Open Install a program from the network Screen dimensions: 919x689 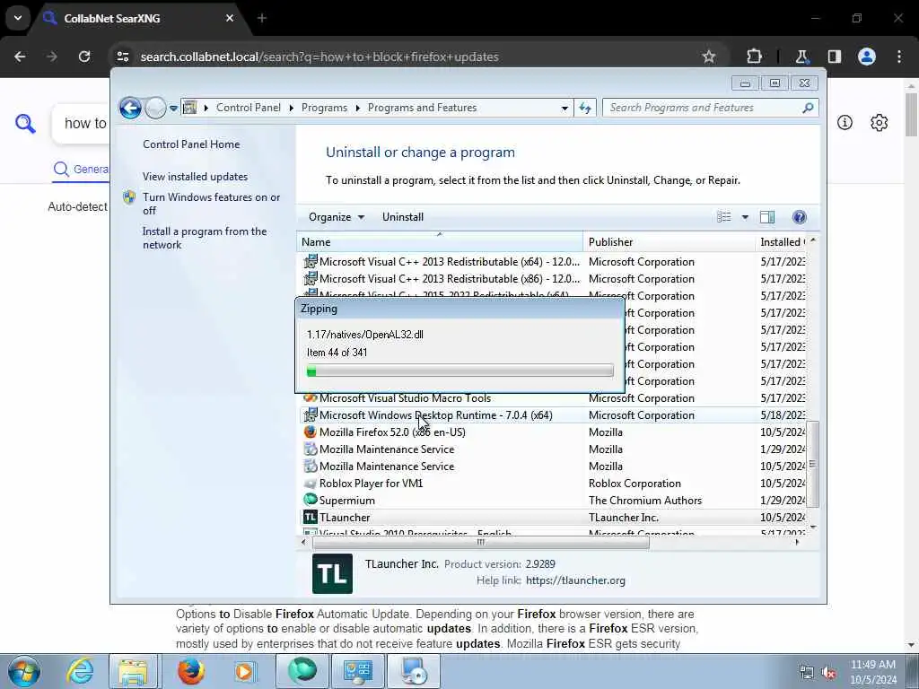(205, 238)
